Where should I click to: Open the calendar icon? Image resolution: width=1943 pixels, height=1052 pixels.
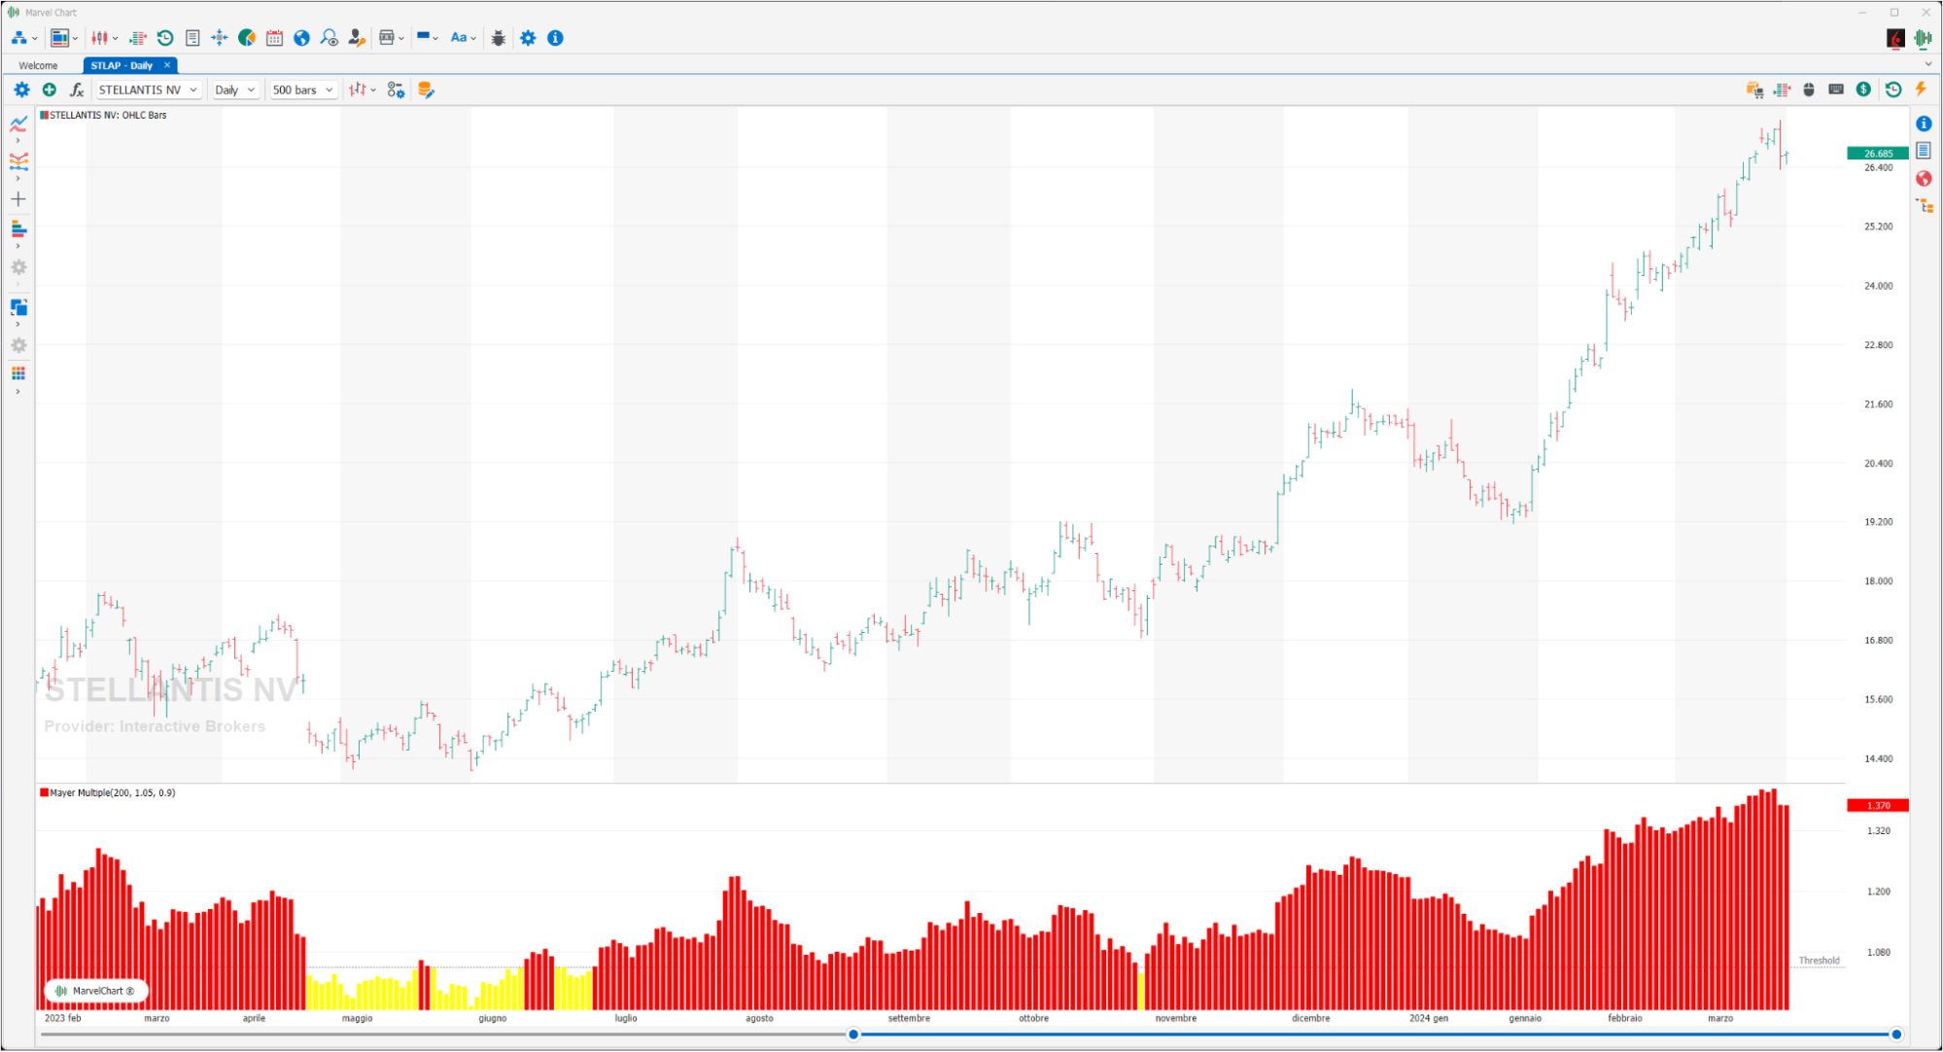(x=274, y=38)
